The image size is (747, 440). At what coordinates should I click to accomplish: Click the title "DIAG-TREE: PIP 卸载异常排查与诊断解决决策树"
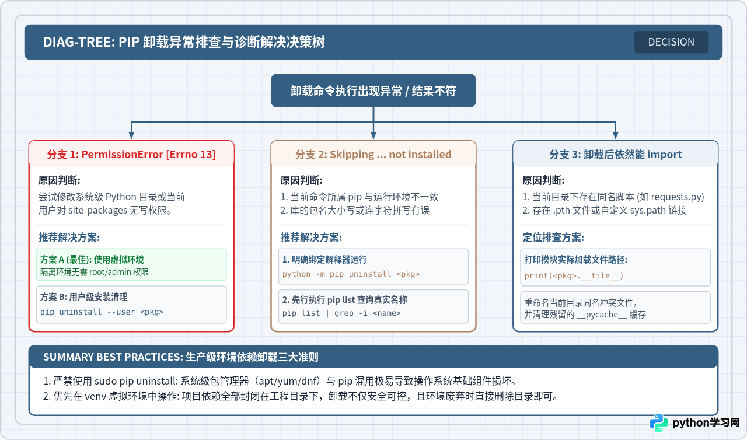coord(184,42)
